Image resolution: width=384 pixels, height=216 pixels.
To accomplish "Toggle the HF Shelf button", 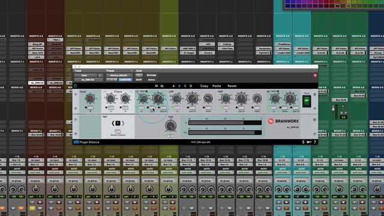I will click(x=284, y=108).
